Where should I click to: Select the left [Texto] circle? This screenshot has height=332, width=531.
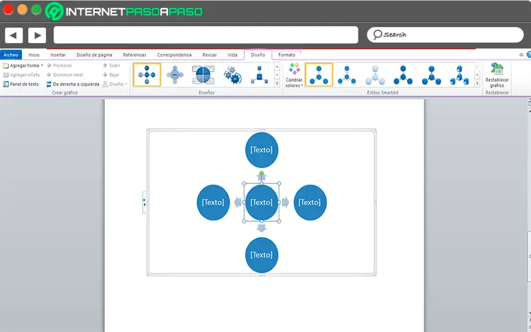(x=213, y=203)
